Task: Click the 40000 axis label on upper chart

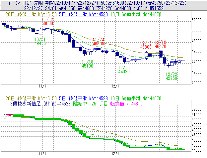Action: pos(196,83)
